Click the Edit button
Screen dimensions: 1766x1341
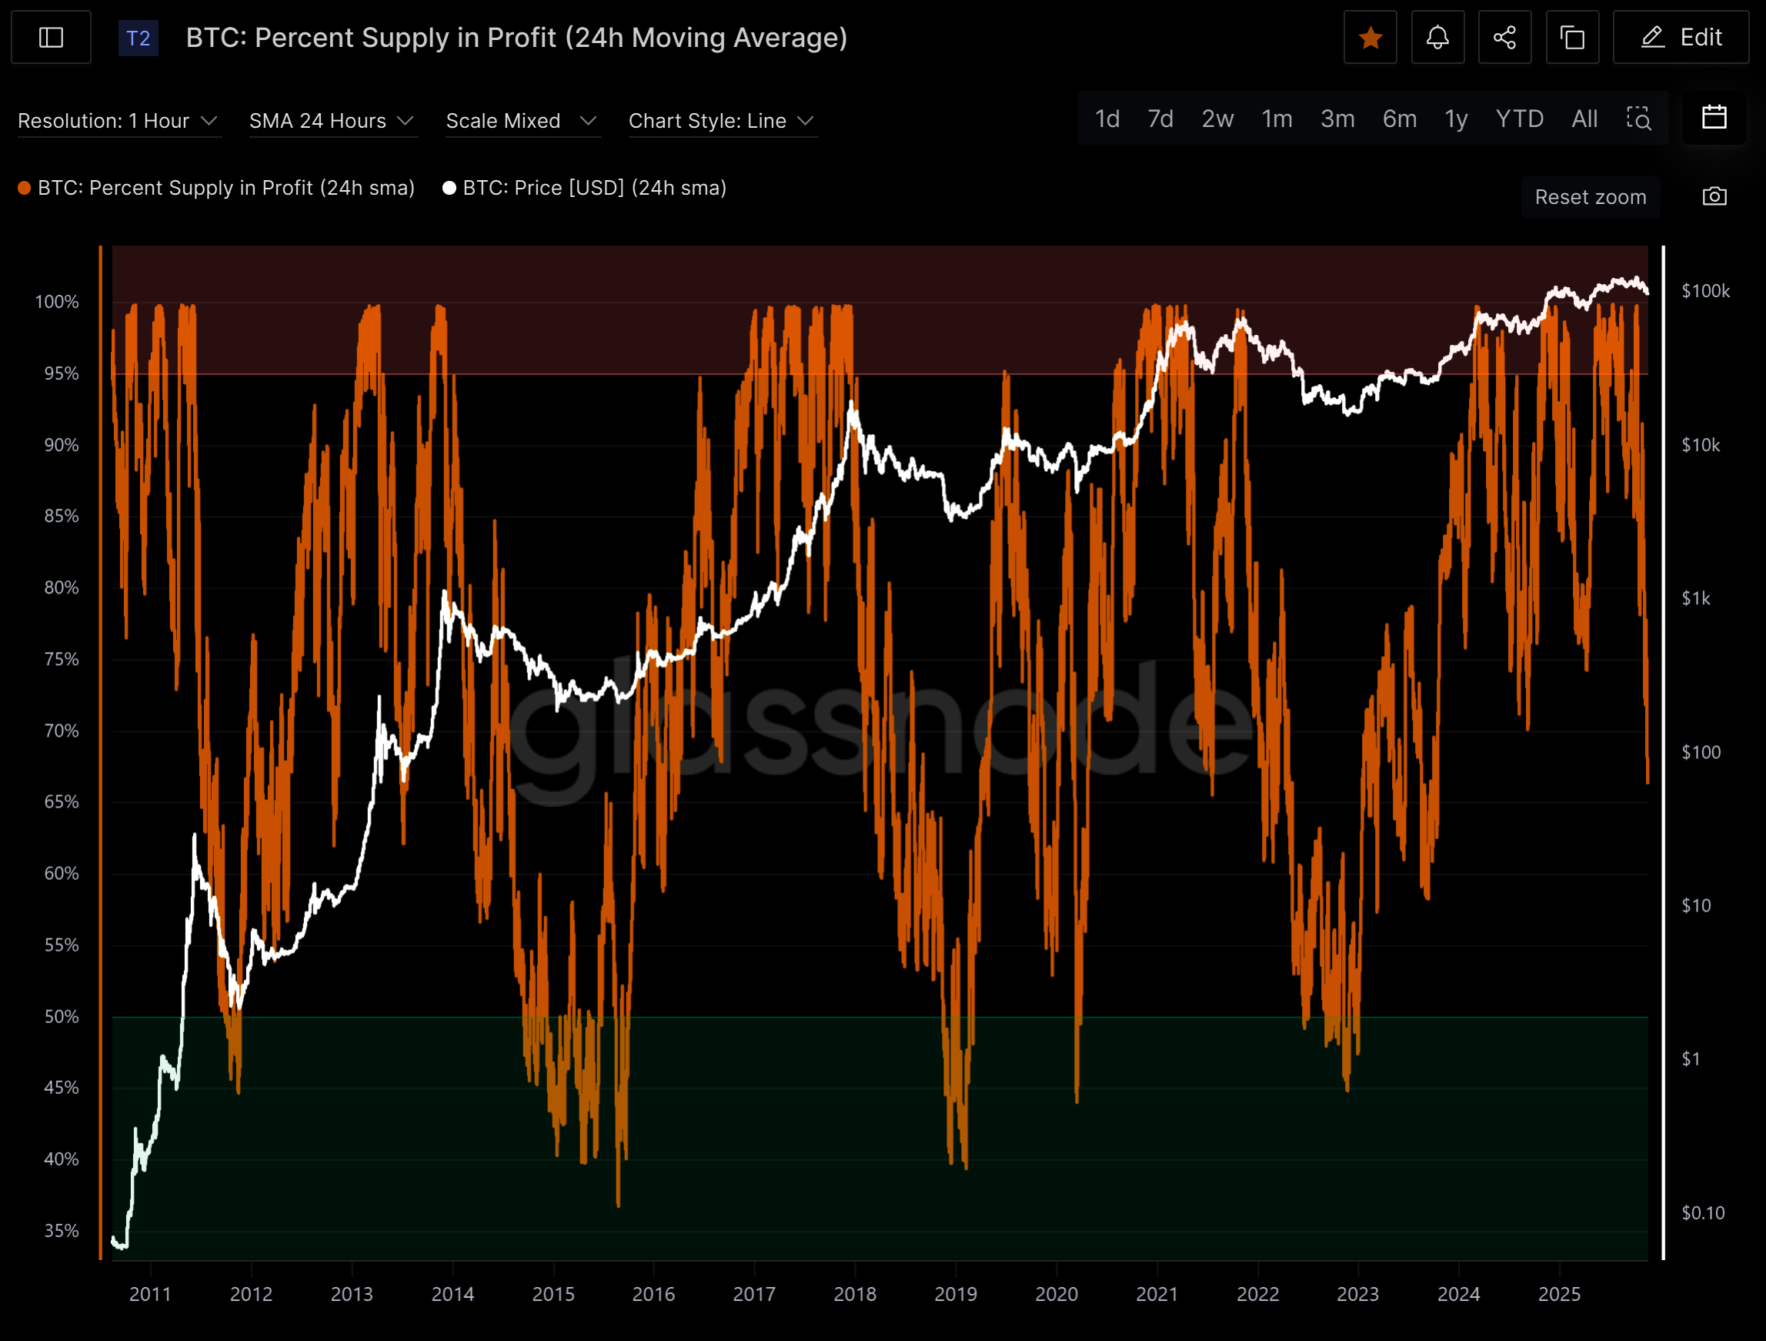coord(1681,38)
